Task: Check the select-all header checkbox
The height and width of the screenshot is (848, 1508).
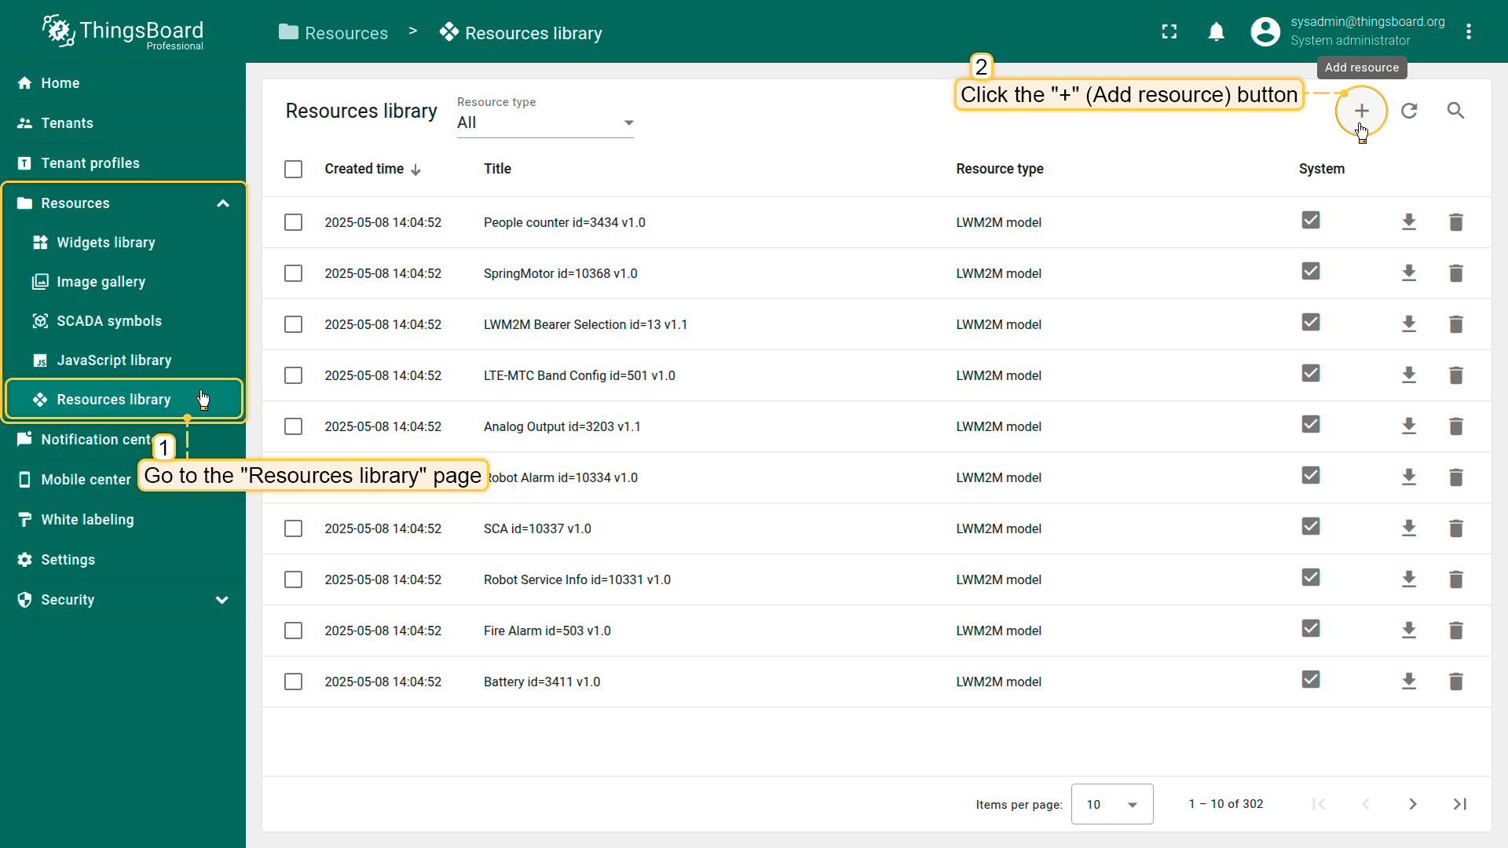Action: [293, 169]
